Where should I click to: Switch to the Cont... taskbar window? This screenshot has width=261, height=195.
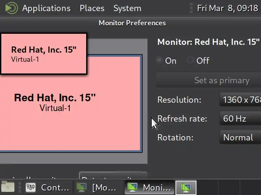click(x=48, y=188)
